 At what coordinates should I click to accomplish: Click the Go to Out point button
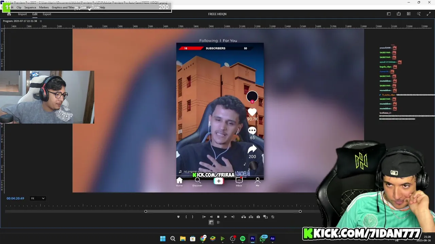click(232, 217)
